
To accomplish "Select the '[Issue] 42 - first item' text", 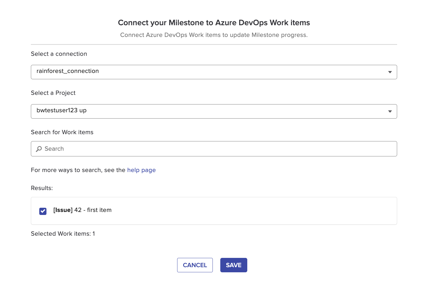I will (x=82, y=210).
